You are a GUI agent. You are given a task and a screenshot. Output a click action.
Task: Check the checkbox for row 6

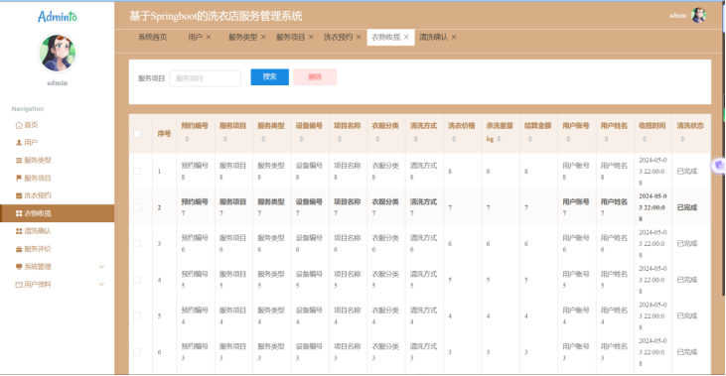click(137, 352)
